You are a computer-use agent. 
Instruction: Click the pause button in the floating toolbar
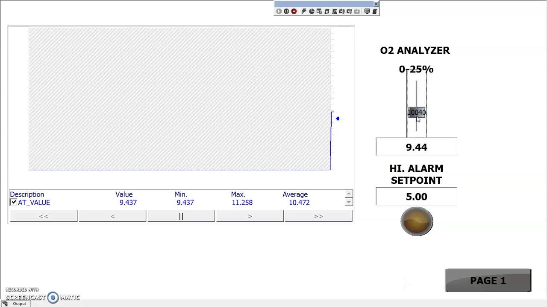pyautogui.click(x=286, y=11)
